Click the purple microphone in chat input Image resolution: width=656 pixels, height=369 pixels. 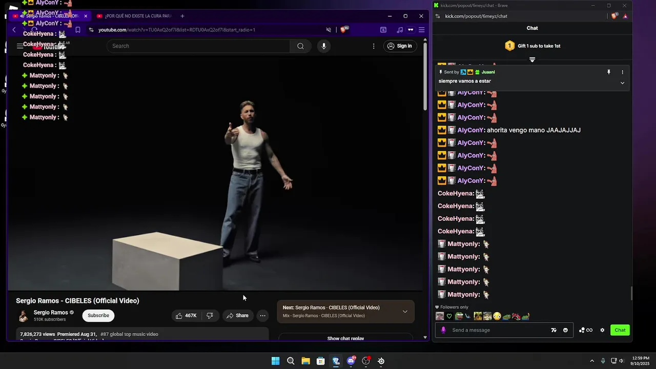[x=443, y=330]
